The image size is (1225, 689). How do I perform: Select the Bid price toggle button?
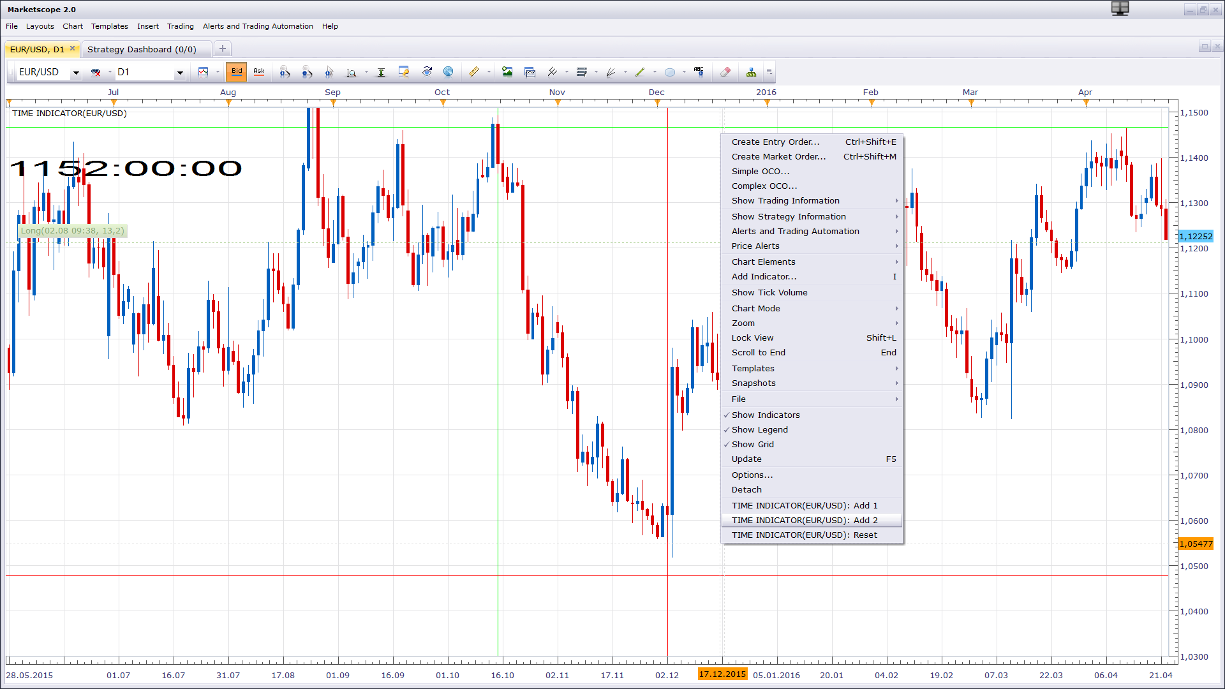[237, 72]
